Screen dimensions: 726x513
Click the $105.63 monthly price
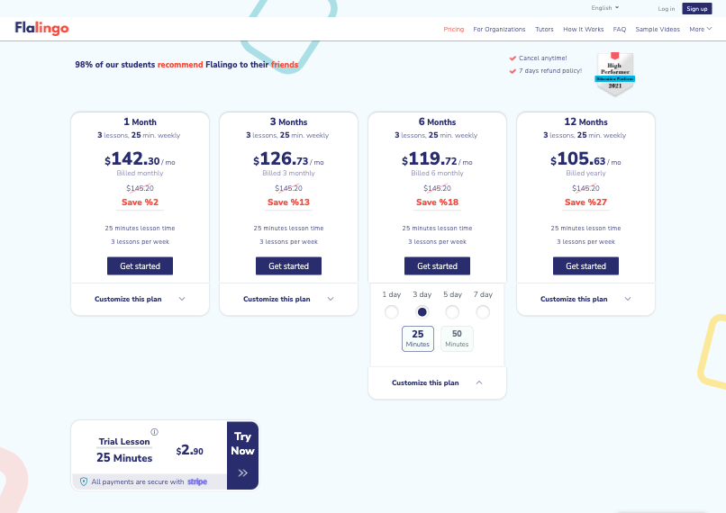585,159
